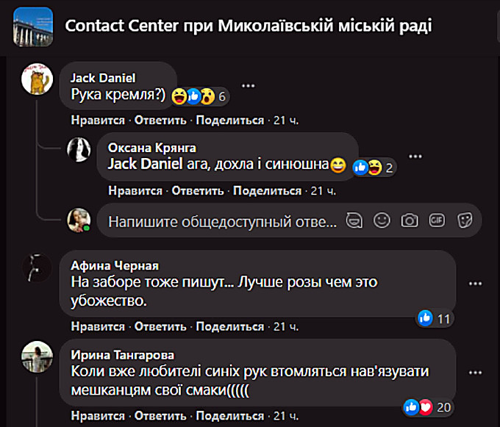Toggle Нравится on Афина Черная's comment
The image size is (500, 427).
tap(98, 326)
